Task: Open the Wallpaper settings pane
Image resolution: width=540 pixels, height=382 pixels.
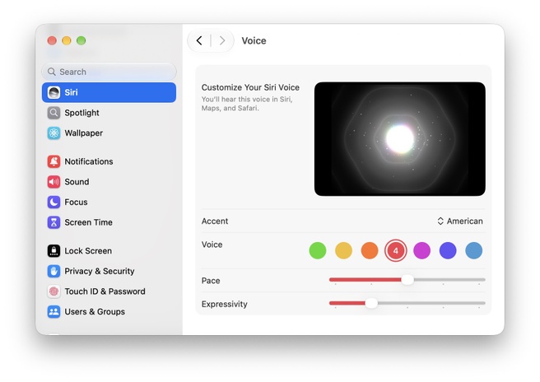Action: click(x=109, y=133)
